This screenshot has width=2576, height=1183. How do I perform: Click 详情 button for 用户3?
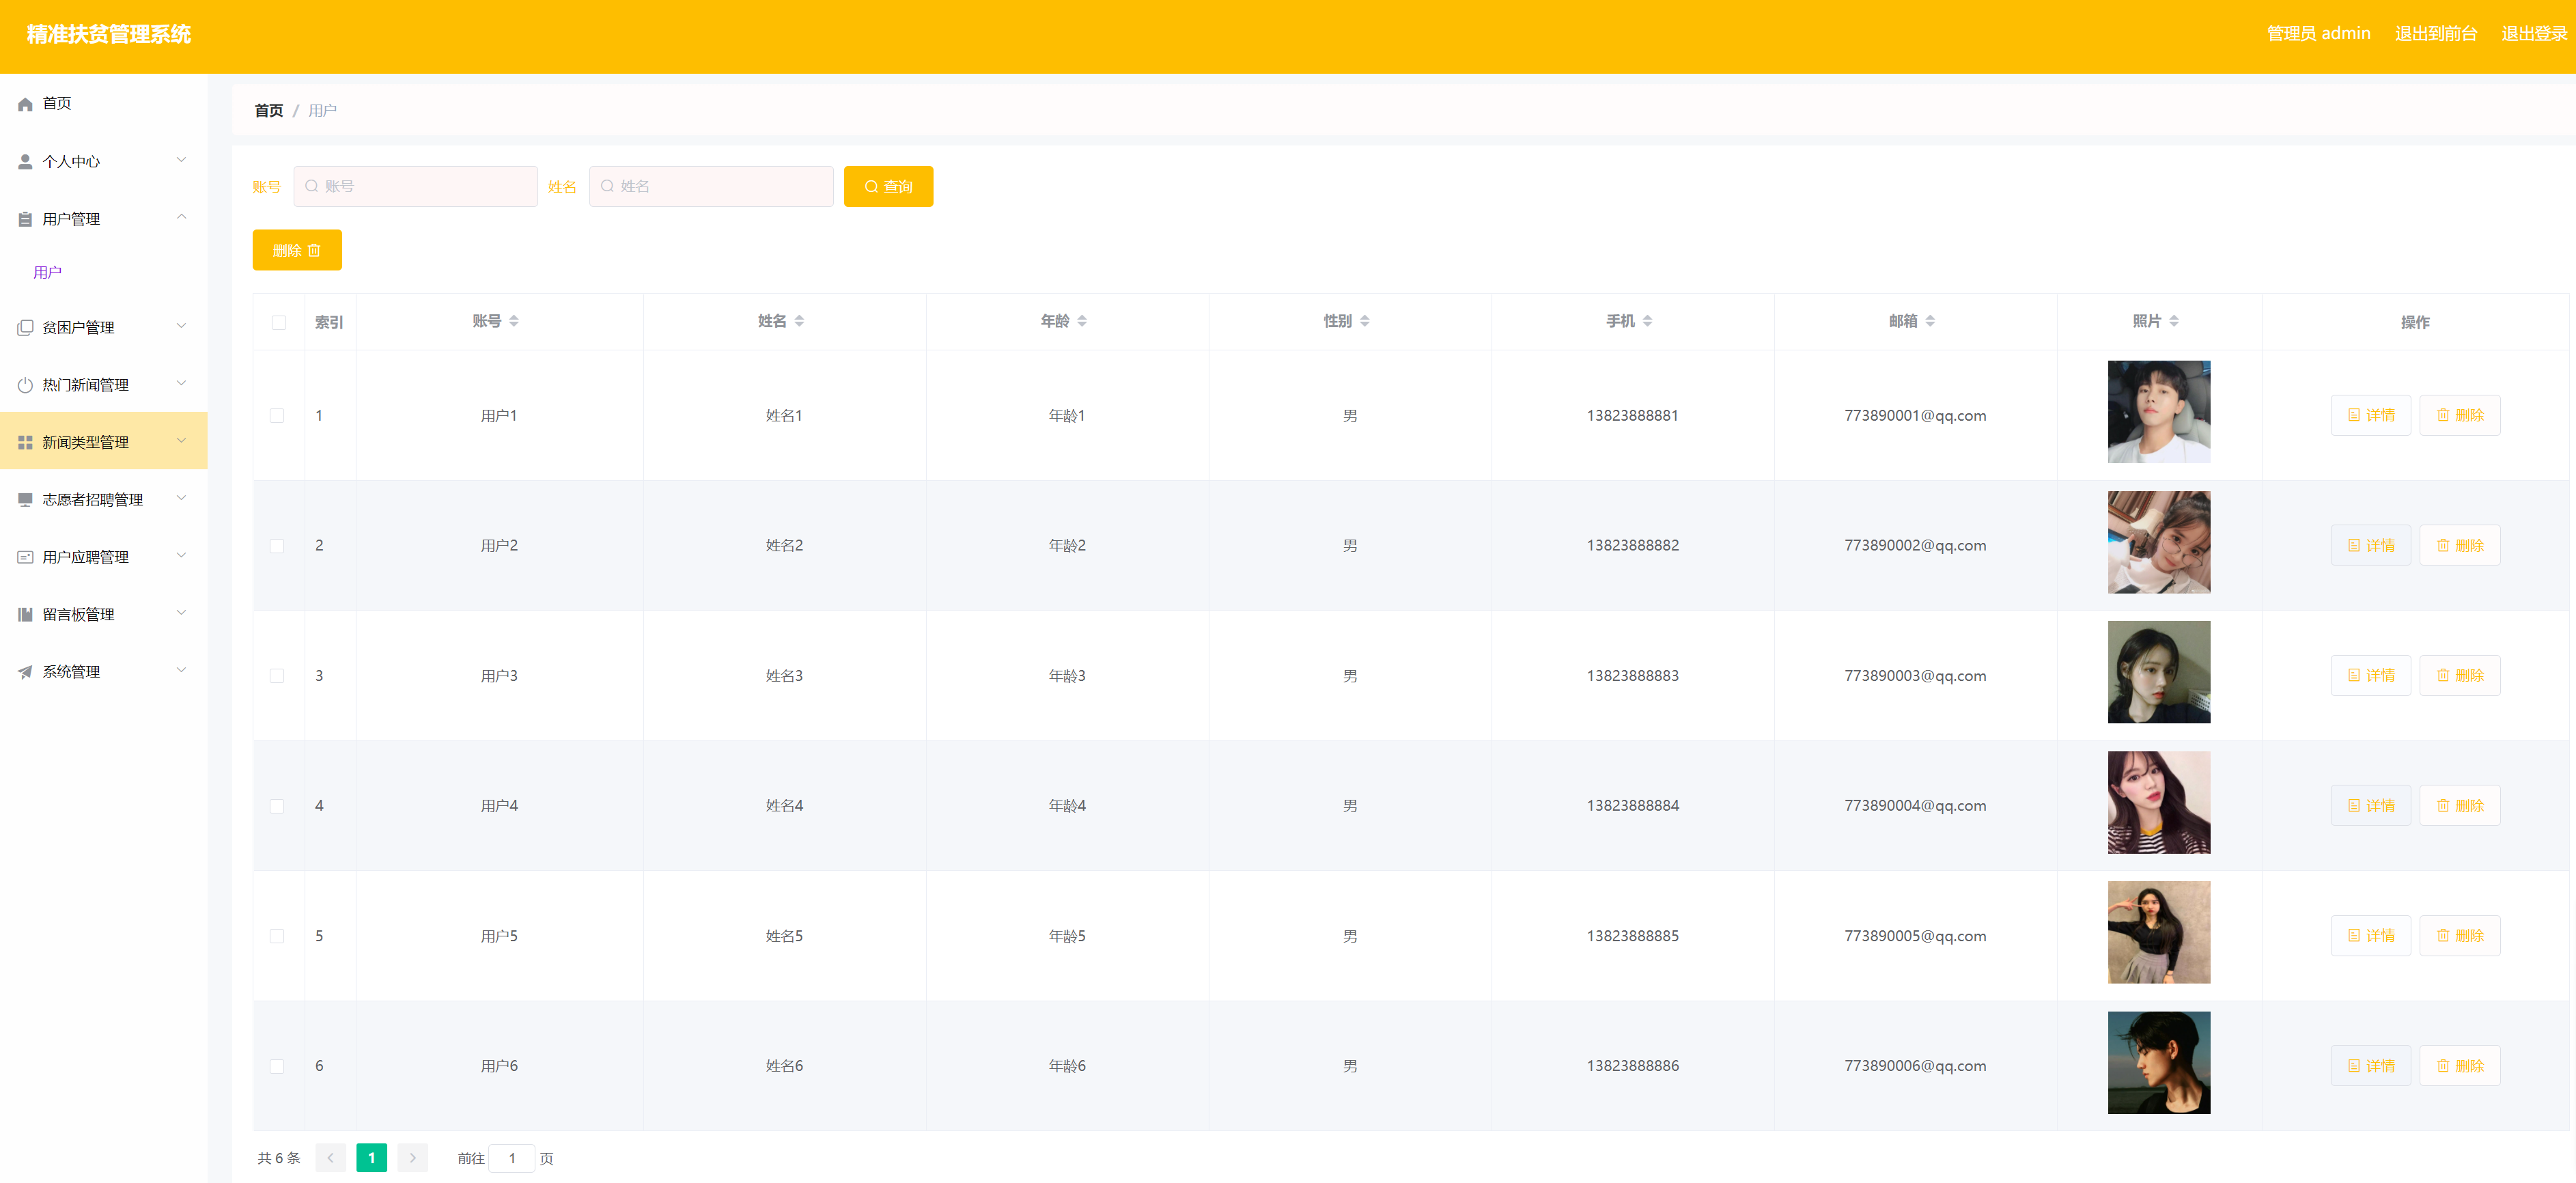point(2370,676)
